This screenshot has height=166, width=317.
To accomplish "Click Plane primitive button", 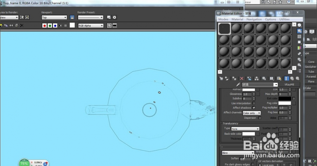I will (311, 81).
